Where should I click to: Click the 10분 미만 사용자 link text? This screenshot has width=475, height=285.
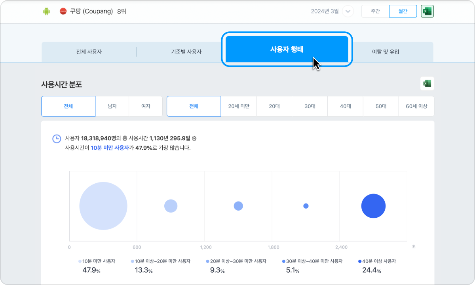coord(110,148)
